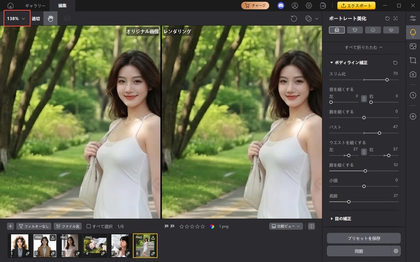Select the fourth portrait beautify tab
420x262 pixels.
pyautogui.click(x=391, y=30)
